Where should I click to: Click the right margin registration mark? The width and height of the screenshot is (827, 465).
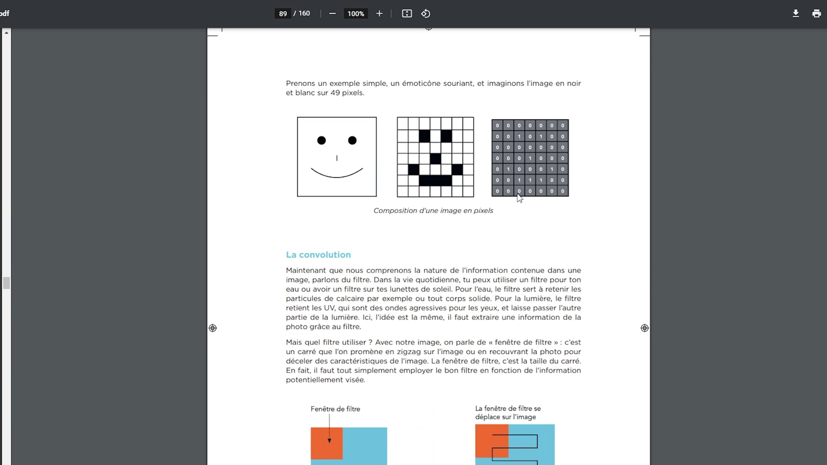(644, 328)
